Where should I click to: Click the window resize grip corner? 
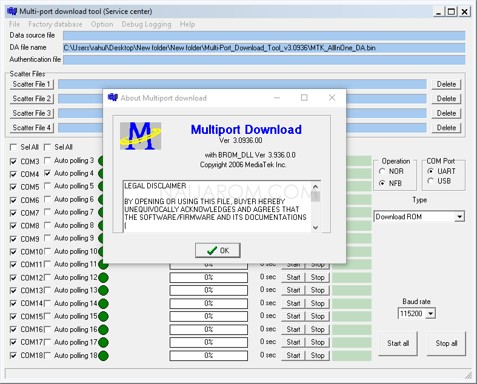pyautogui.click(x=468, y=375)
